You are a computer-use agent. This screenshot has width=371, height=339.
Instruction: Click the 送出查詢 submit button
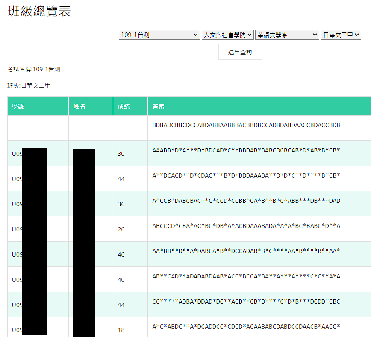coord(240,52)
